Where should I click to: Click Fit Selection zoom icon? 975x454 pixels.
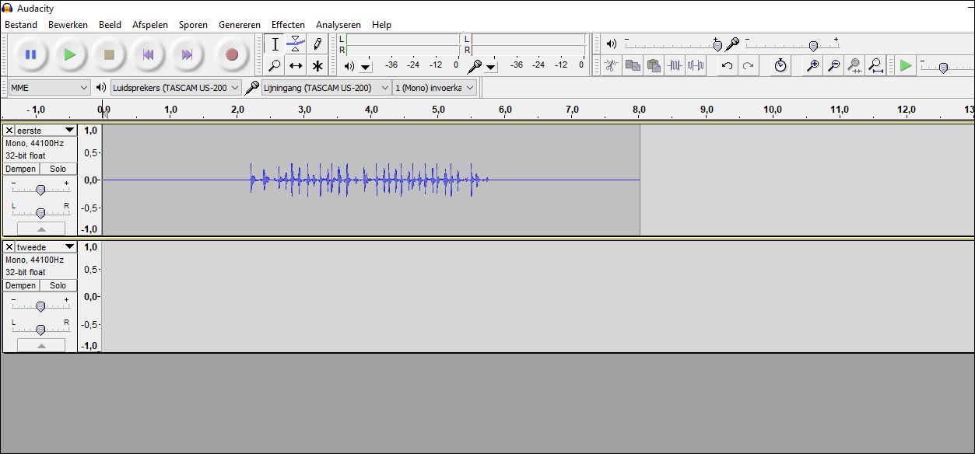point(854,65)
